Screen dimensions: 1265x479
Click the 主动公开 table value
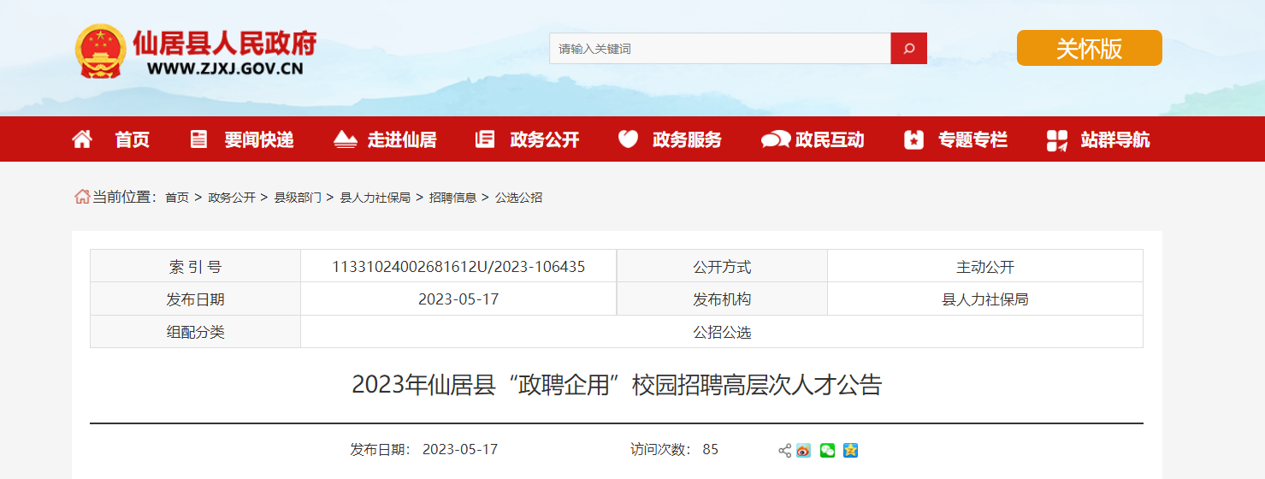pyautogui.click(x=985, y=267)
